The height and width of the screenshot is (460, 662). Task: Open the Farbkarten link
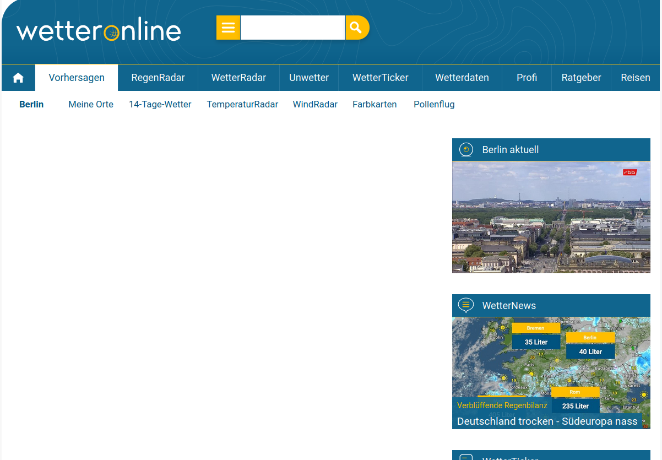click(x=375, y=104)
